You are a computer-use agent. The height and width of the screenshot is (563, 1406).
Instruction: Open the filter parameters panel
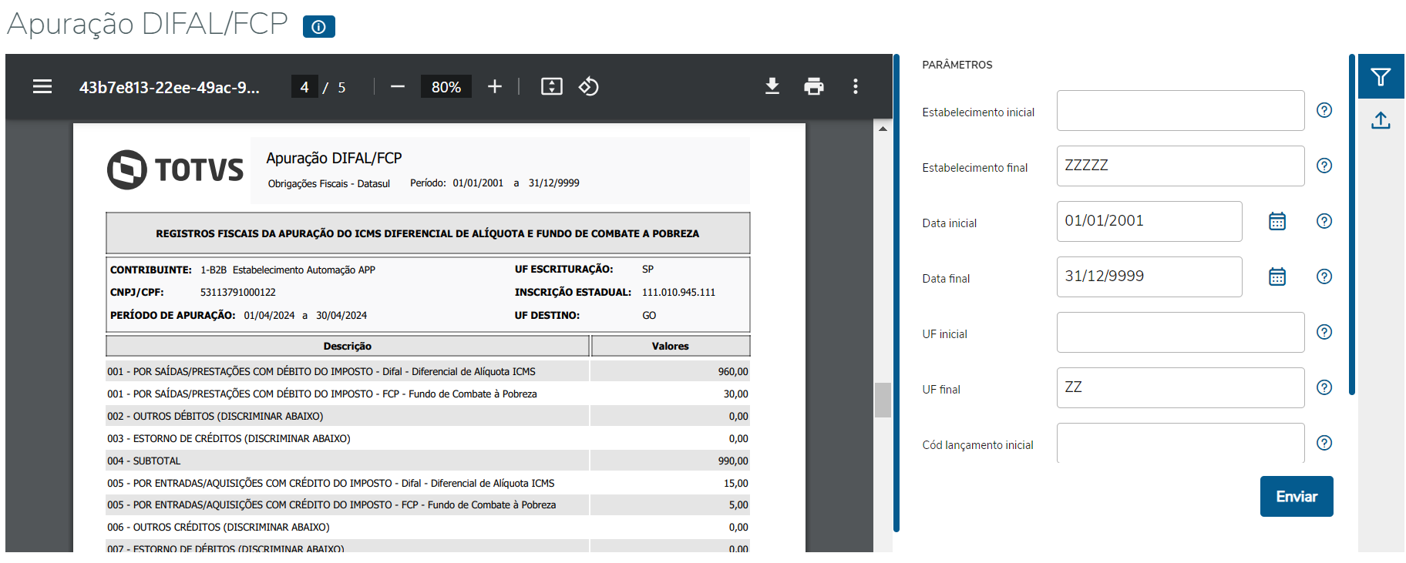pyautogui.click(x=1381, y=76)
